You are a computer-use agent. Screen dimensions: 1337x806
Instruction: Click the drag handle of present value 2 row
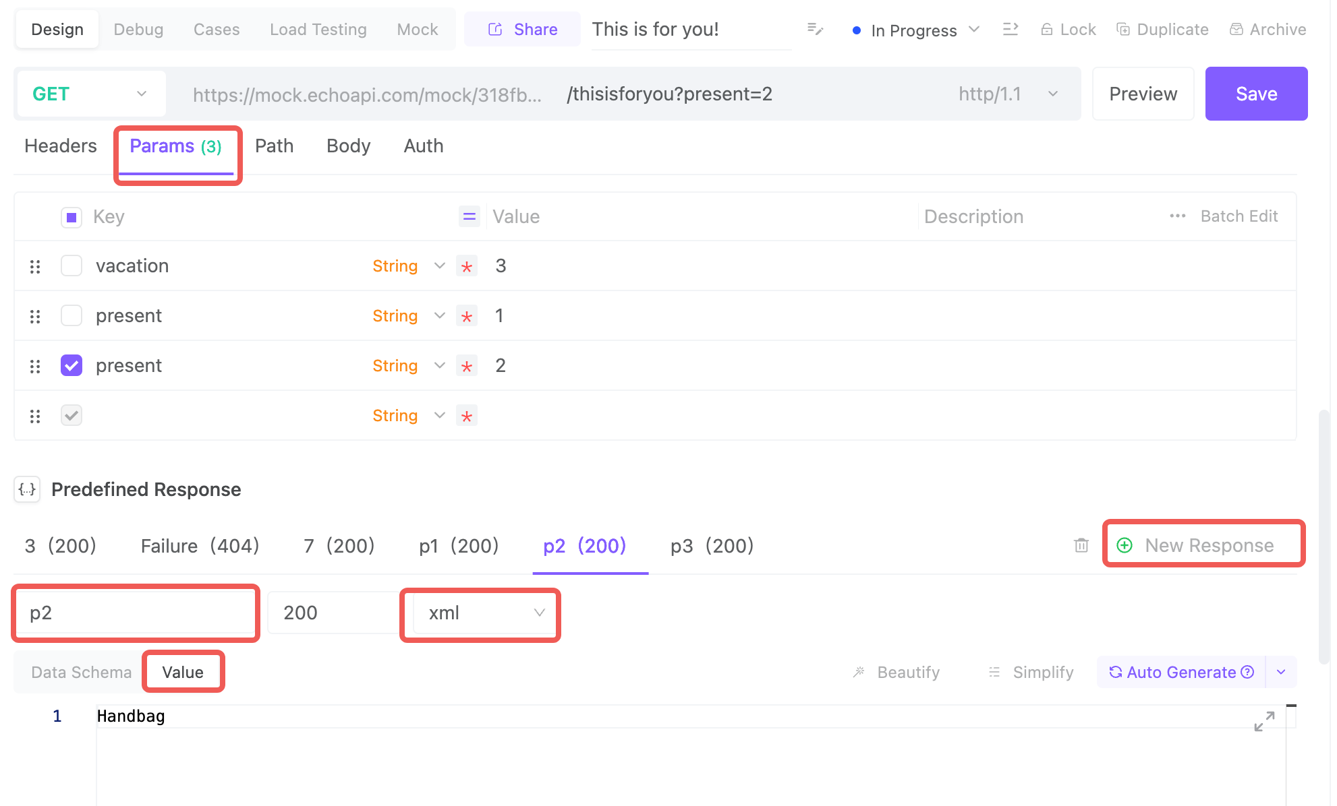coord(35,367)
